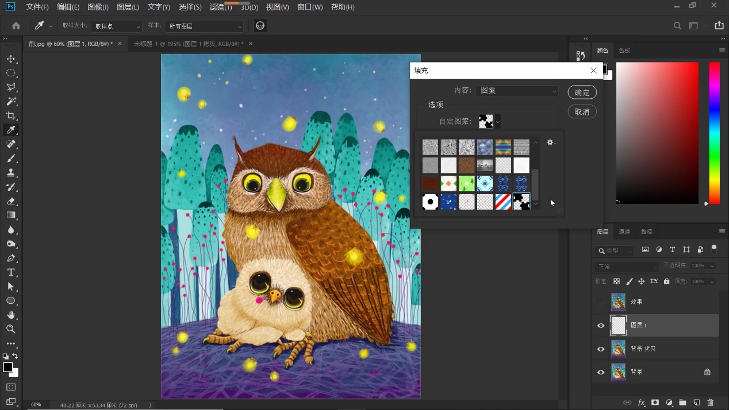This screenshot has height=410, width=729.
Task: Switch to the 通道 tab
Action: (624, 231)
